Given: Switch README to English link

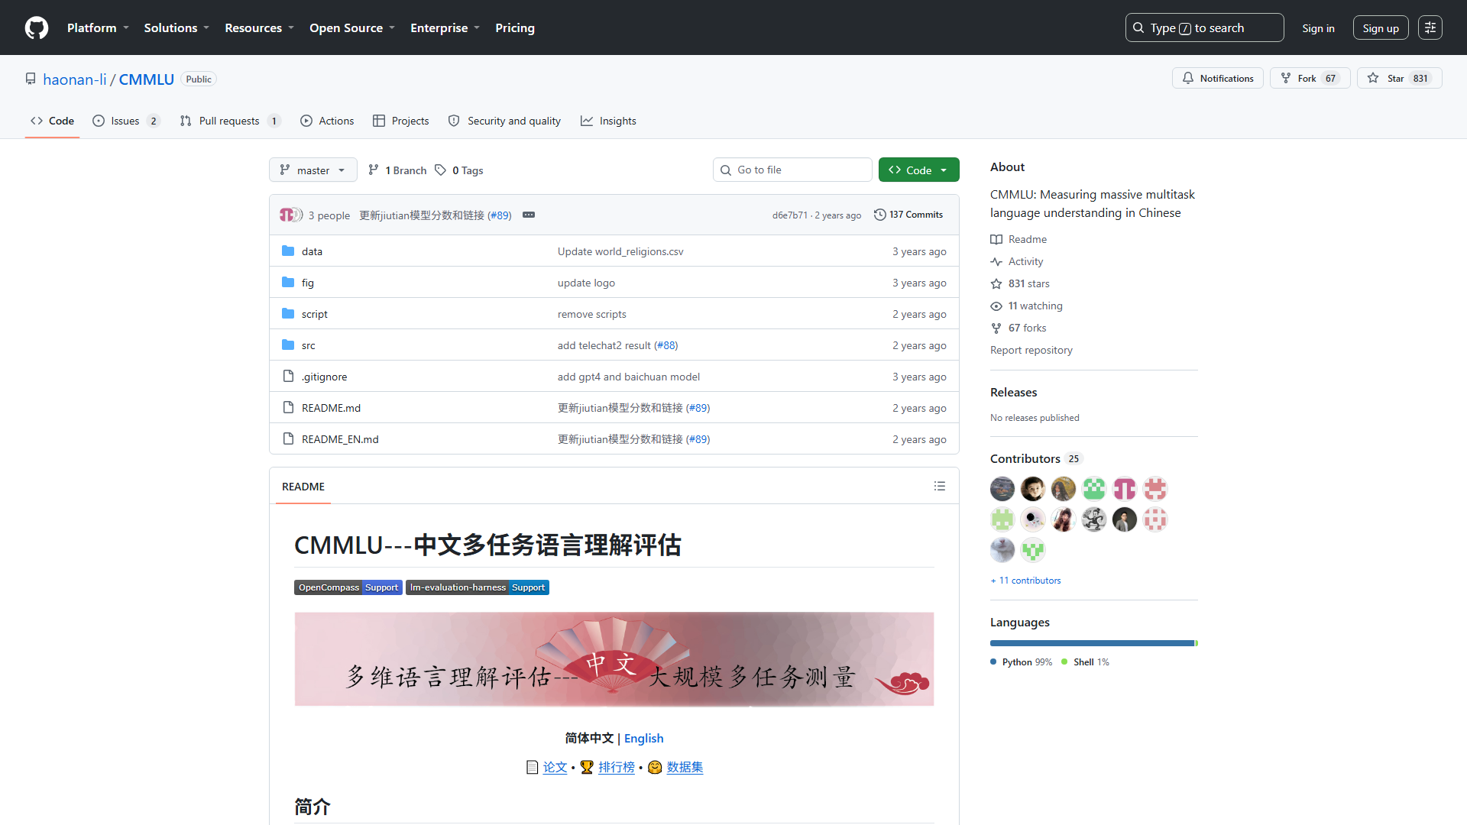Looking at the screenshot, I should (x=644, y=738).
